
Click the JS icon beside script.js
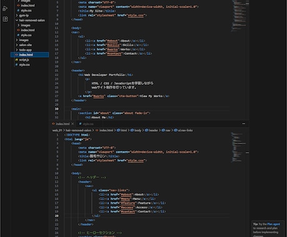(16, 60)
